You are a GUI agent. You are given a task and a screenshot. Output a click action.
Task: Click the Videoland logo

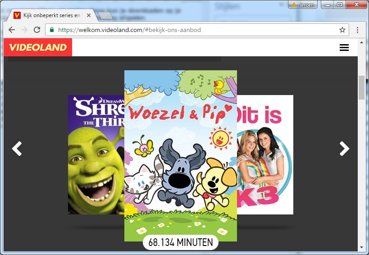coord(38,47)
